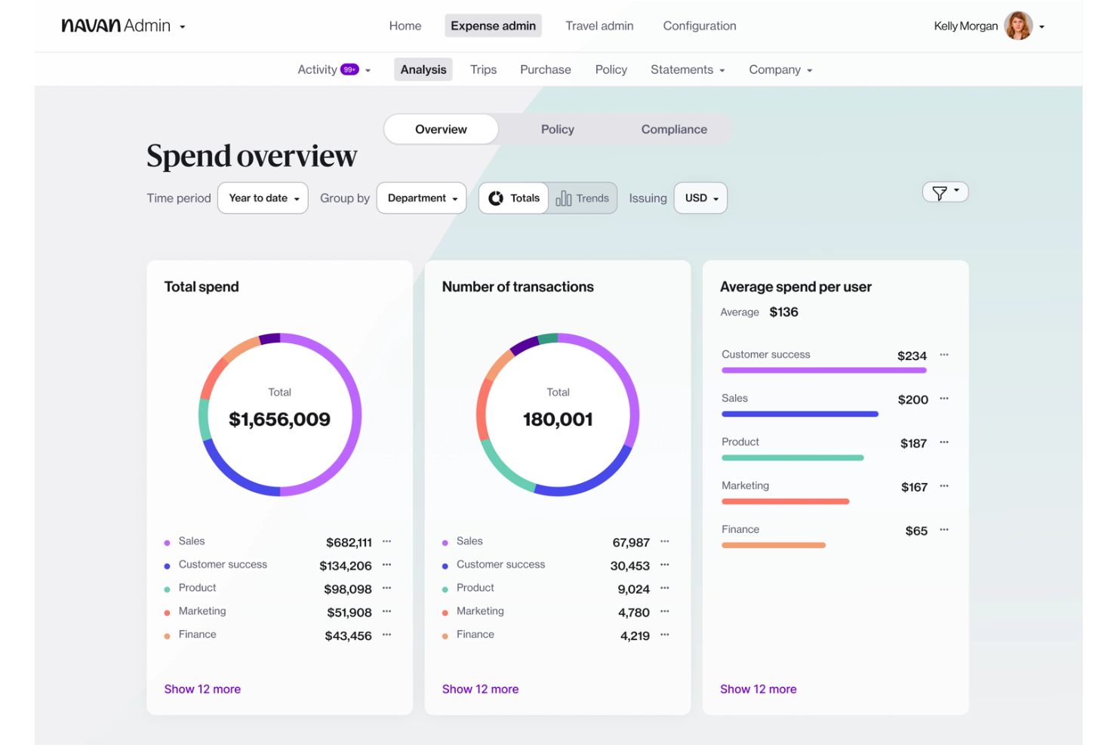Open Marketing average spend ellipsis menu
Viewport: 1117px width, 745px height.
click(x=944, y=486)
